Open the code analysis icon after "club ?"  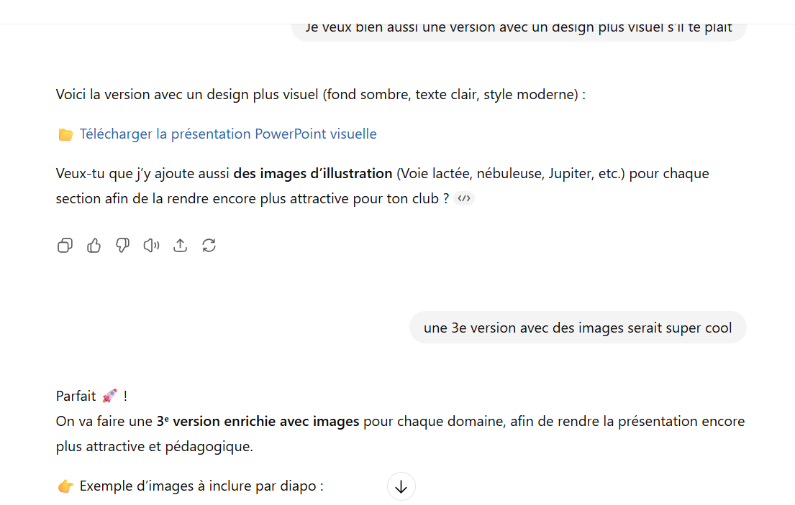coord(464,199)
